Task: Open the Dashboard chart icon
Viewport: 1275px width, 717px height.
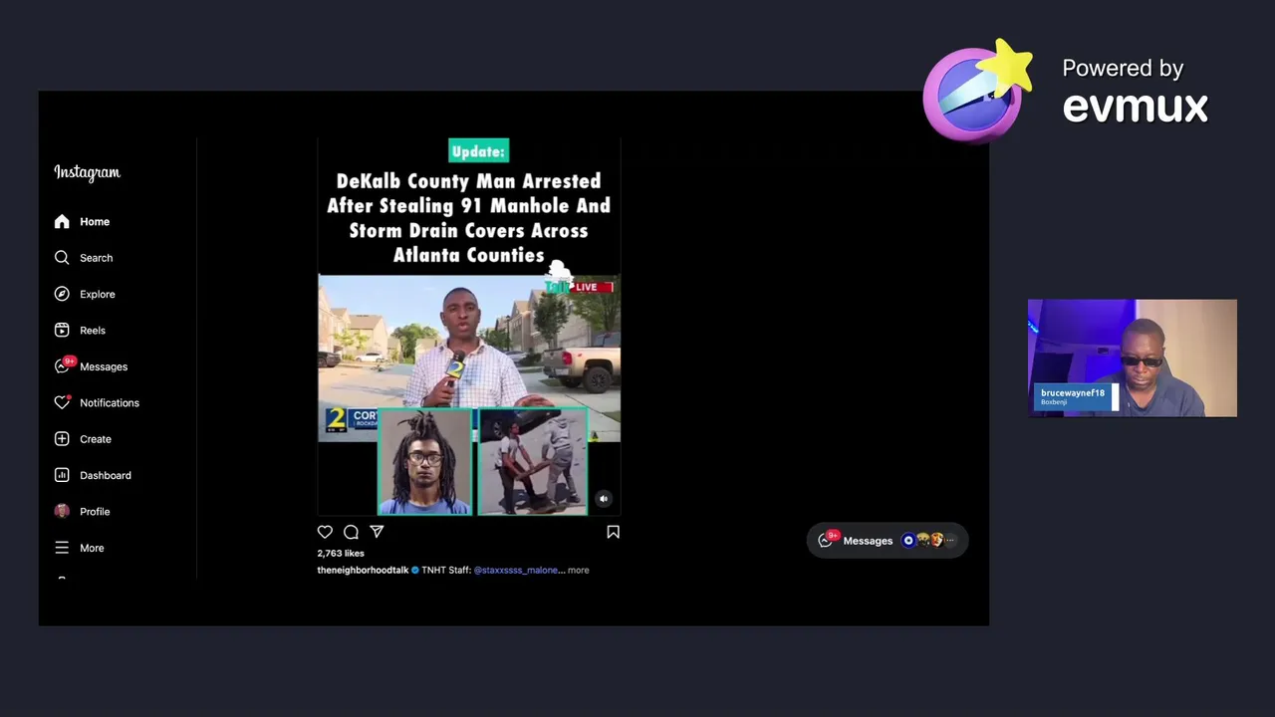Action: pos(62,475)
